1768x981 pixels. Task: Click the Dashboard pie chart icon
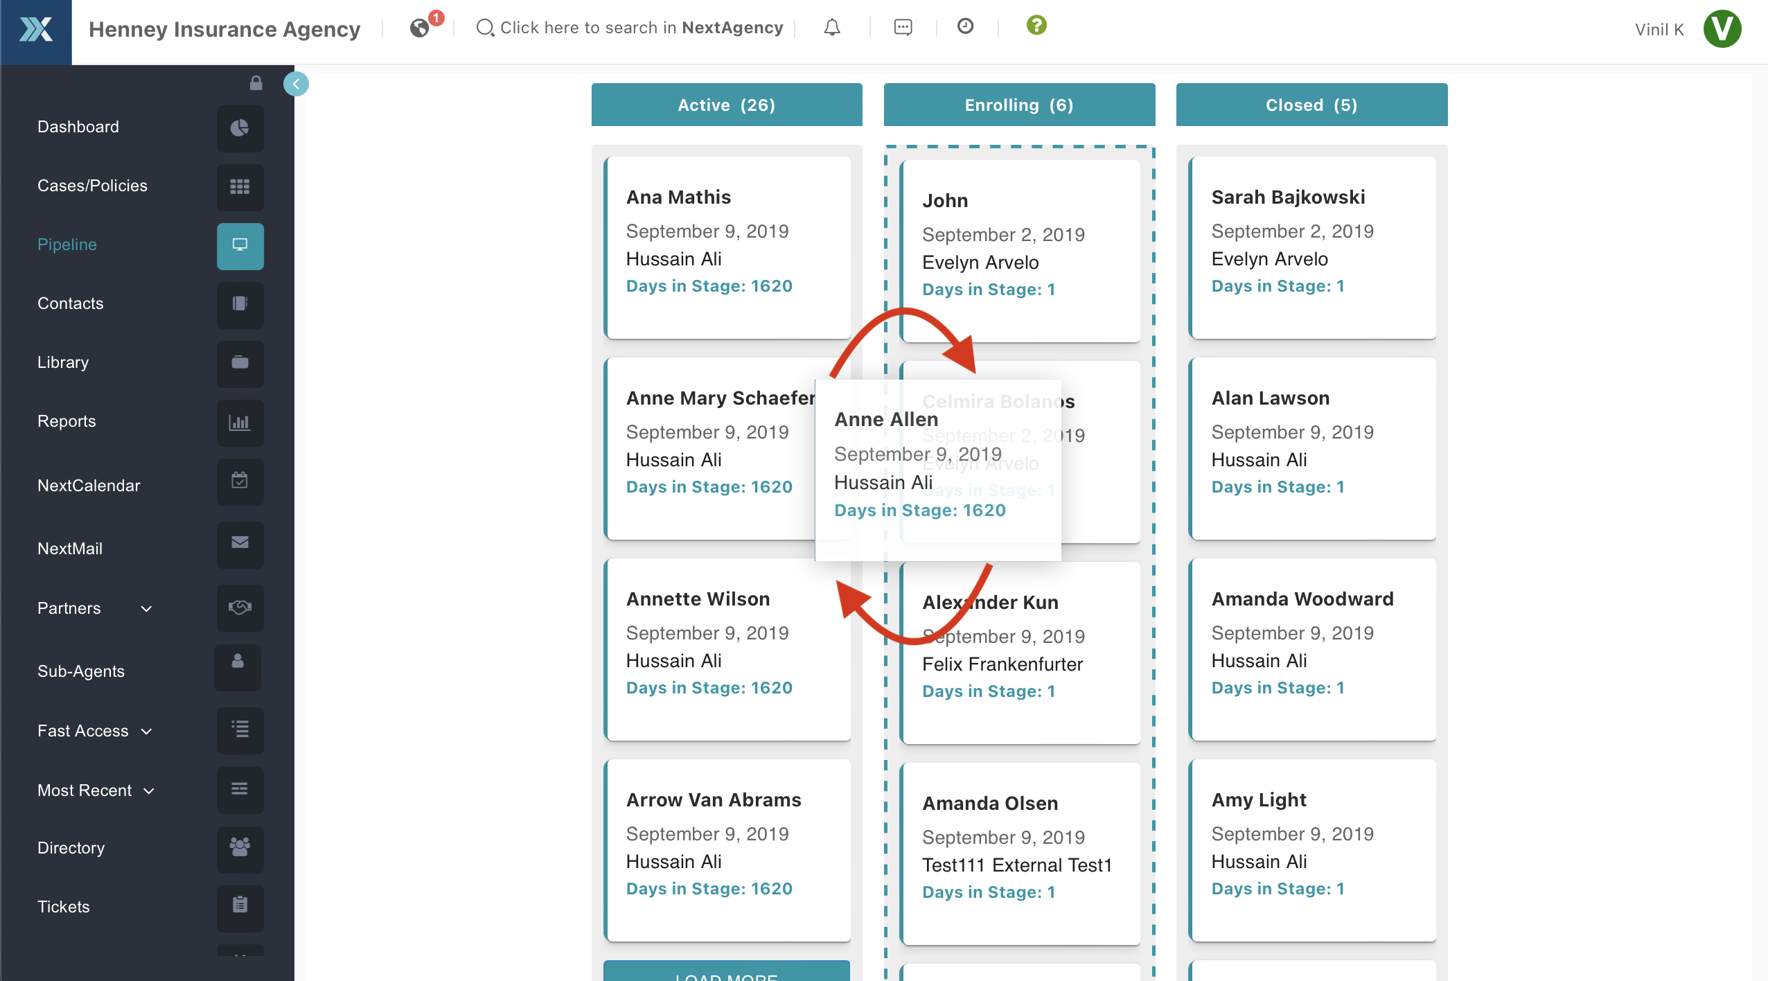(240, 127)
